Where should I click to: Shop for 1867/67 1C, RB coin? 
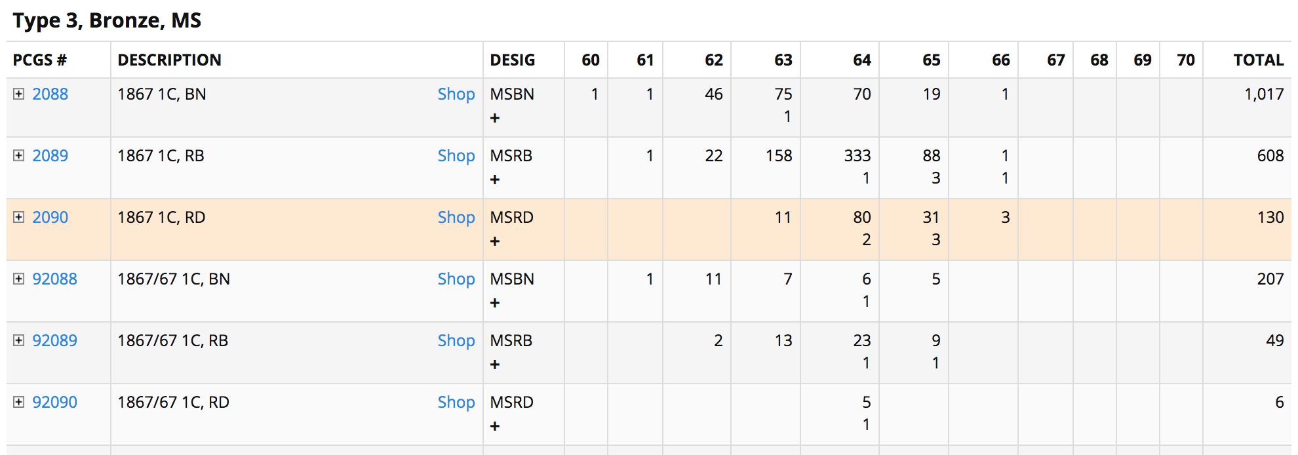pos(456,341)
